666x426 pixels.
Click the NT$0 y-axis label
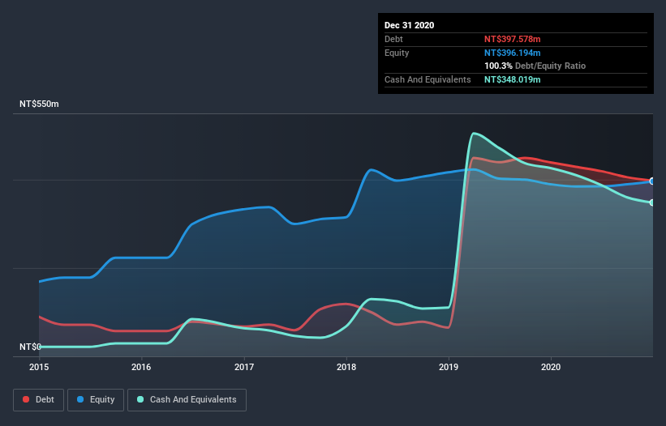pyautogui.click(x=31, y=347)
